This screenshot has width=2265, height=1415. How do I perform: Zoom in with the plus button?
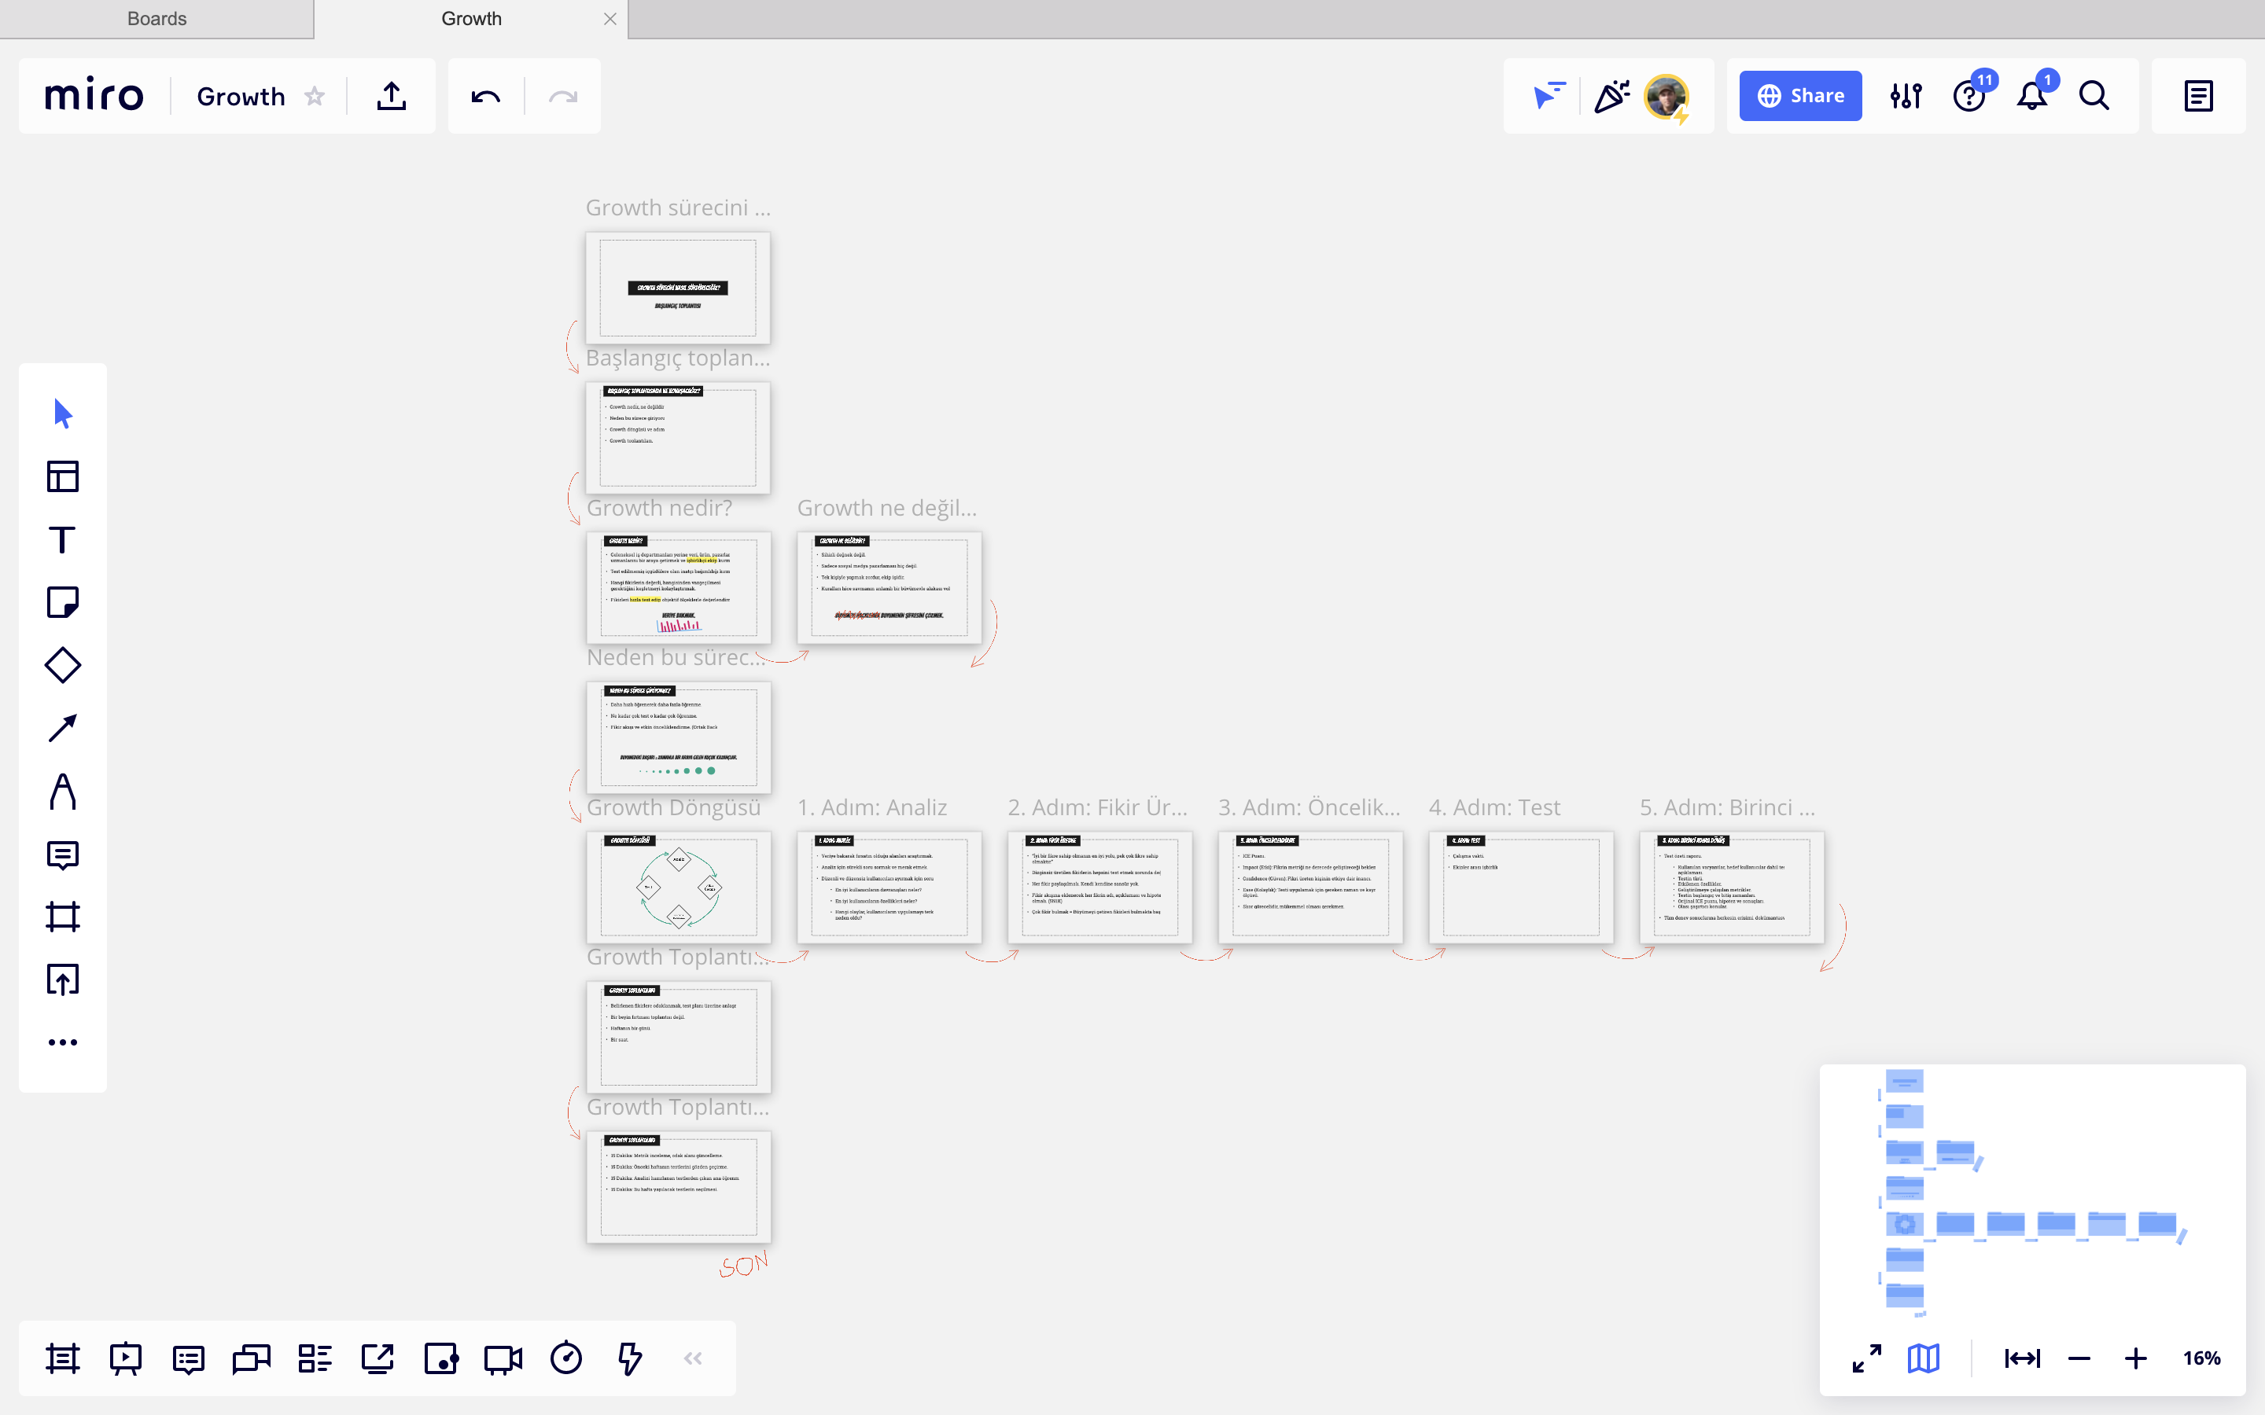point(2136,1358)
